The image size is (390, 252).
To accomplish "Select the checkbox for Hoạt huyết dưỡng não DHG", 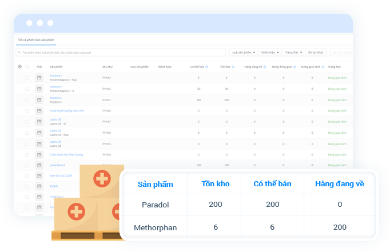I will click(27, 111).
